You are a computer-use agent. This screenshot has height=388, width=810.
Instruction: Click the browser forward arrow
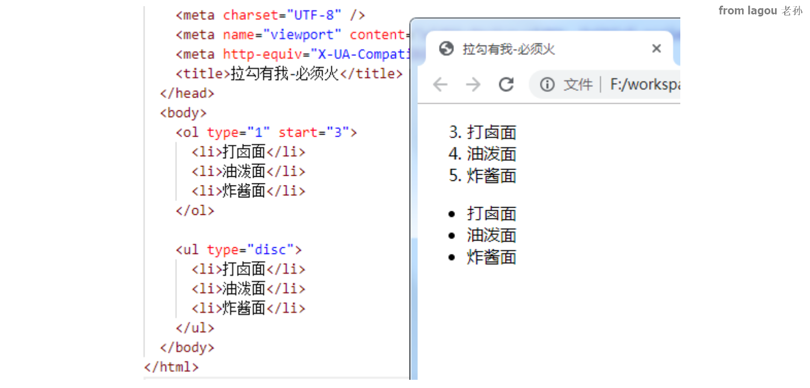(473, 84)
